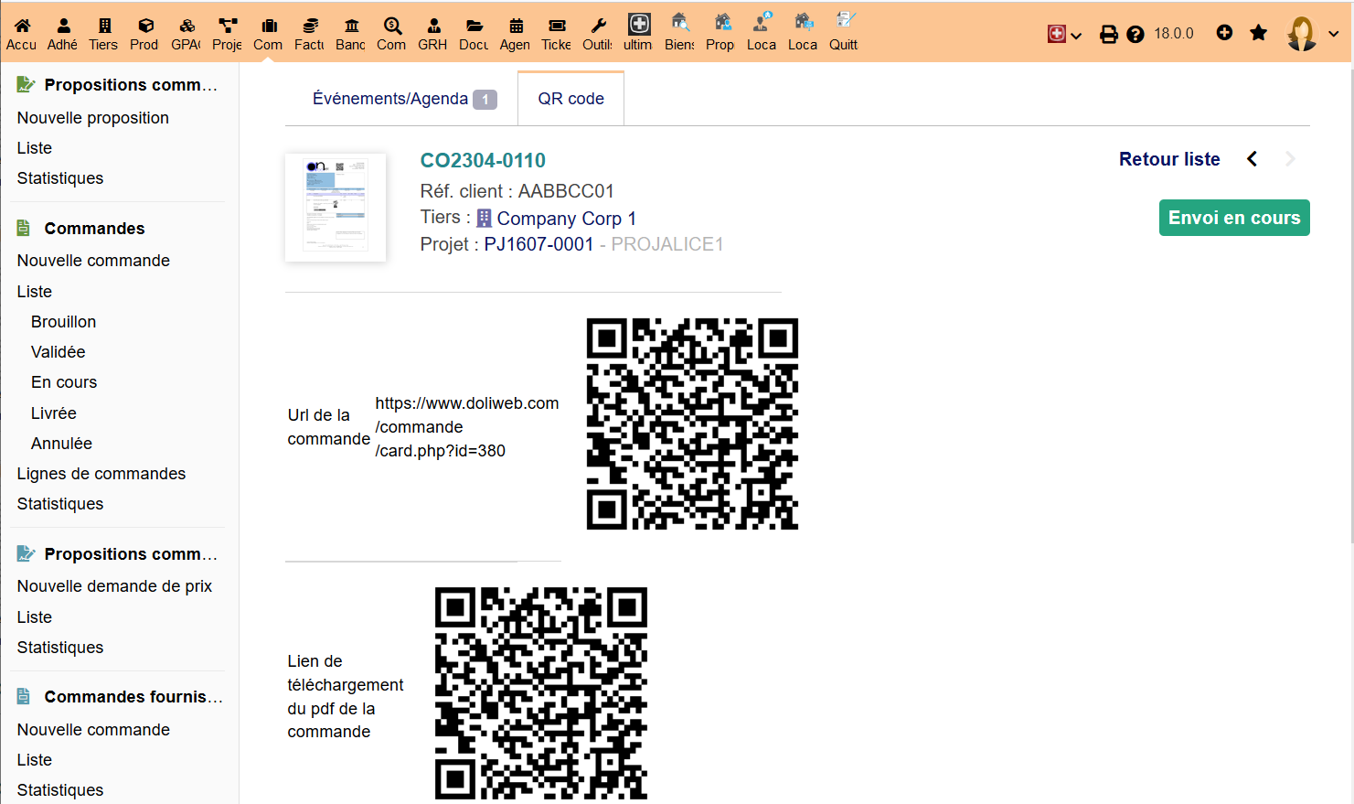Viewport: 1354px width, 804px height.
Task: Select Brouillon in the orders list menu
Action: (x=63, y=322)
